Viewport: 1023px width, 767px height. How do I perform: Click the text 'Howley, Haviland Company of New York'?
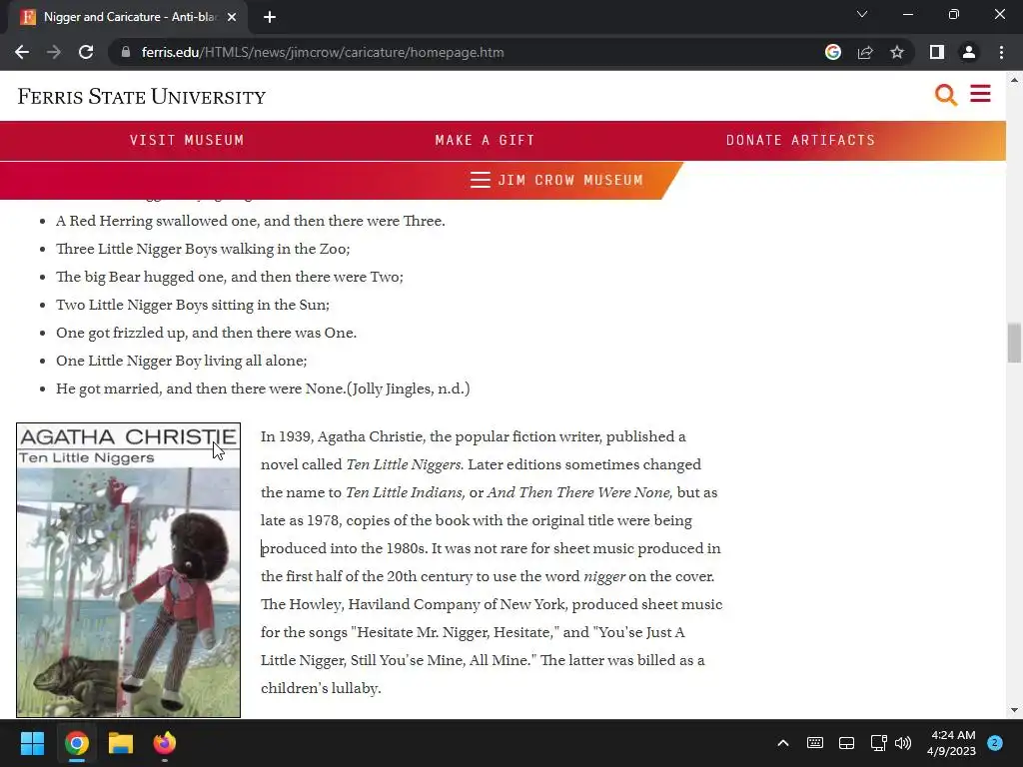point(426,604)
